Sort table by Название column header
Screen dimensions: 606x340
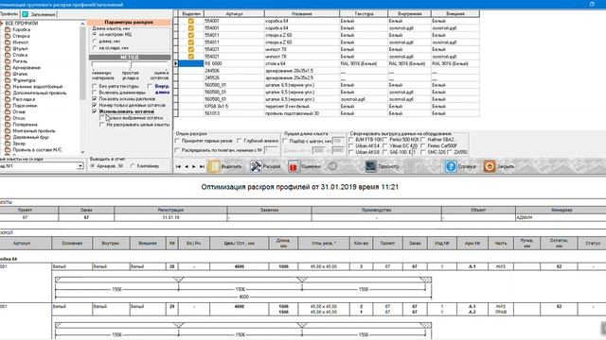click(302, 13)
